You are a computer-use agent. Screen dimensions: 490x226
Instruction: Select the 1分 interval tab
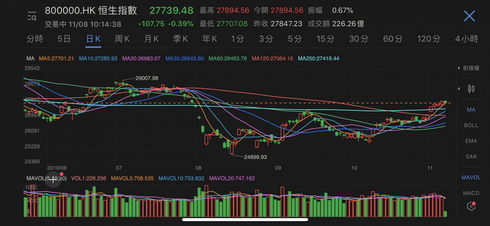click(x=237, y=39)
